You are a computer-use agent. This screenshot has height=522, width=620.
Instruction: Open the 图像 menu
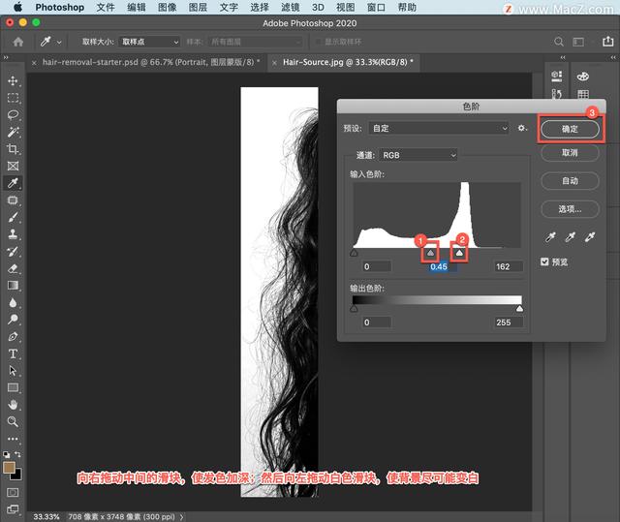pos(168,7)
